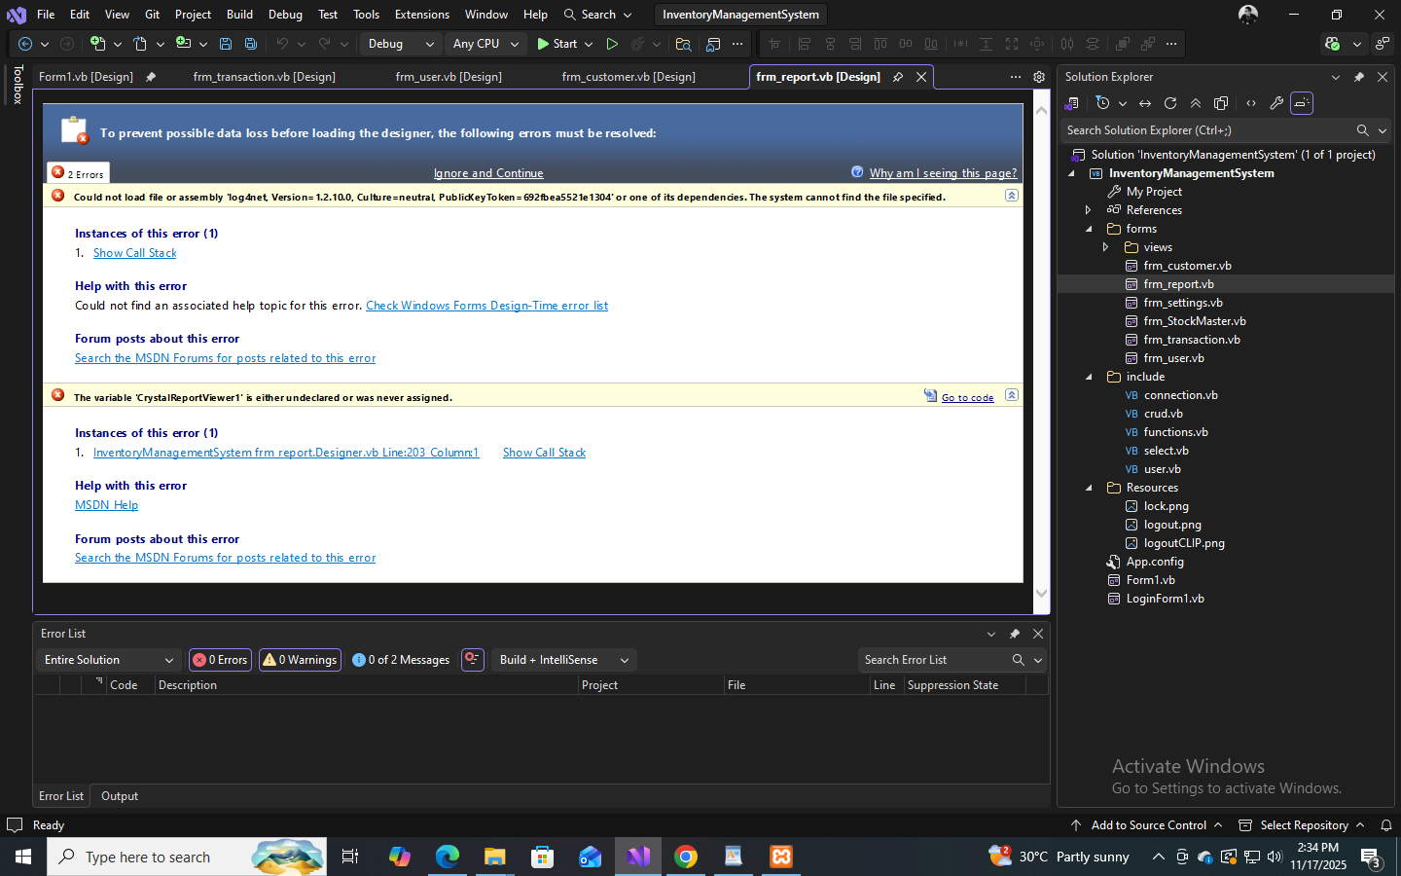Select connection.vb in Solution Explorer
Viewport: 1401px width, 876px height.
[x=1180, y=395]
